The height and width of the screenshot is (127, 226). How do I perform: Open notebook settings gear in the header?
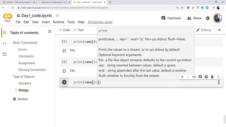(x=208, y=18)
